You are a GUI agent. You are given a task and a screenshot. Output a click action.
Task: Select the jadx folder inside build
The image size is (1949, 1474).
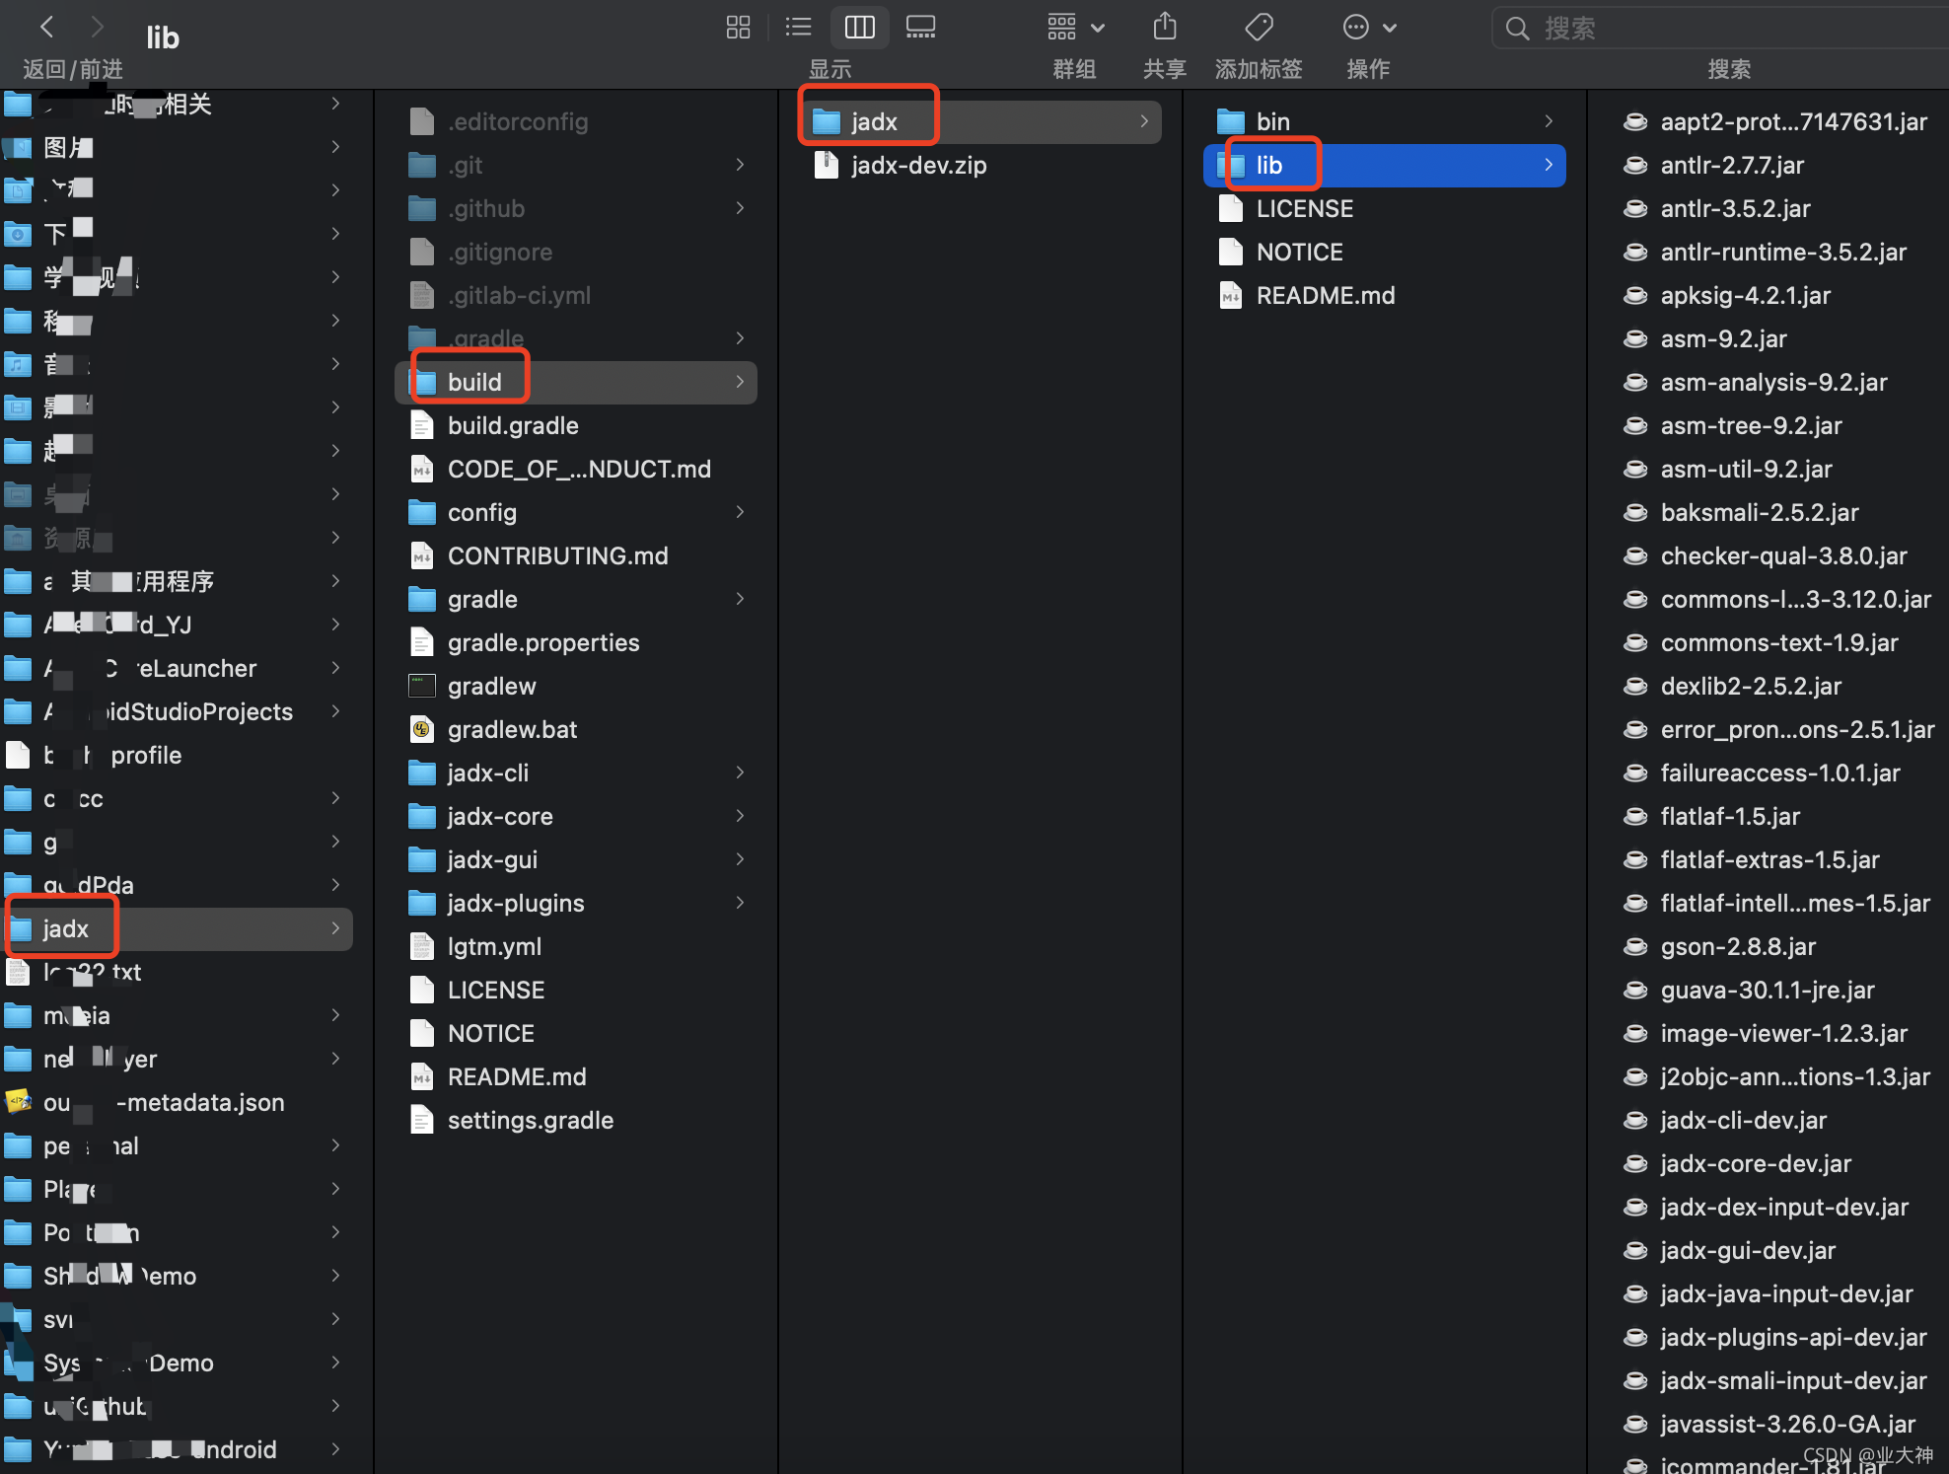point(979,121)
